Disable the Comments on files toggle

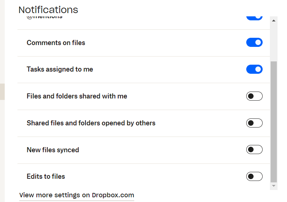[254, 43]
